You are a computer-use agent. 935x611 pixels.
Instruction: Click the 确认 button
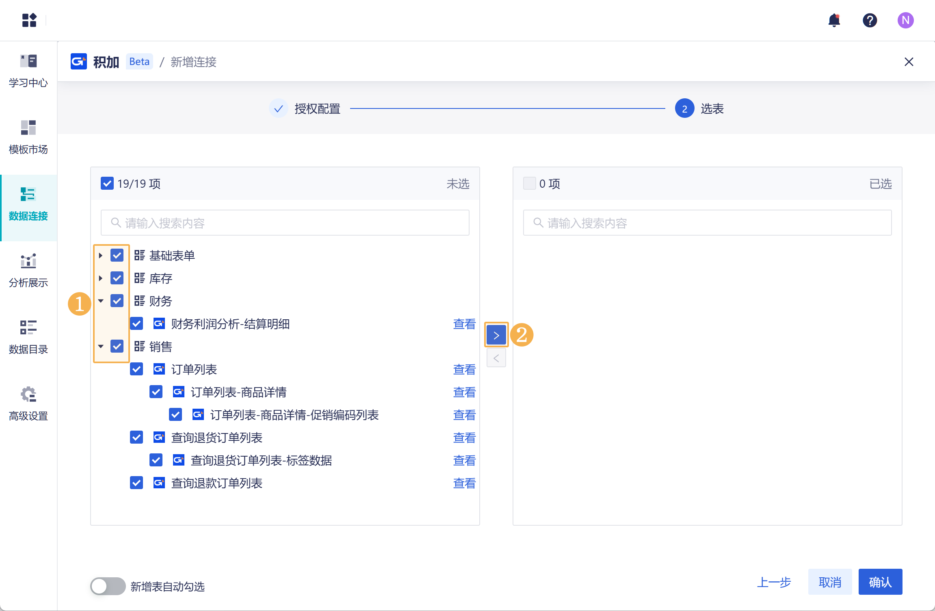pos(880,582)
